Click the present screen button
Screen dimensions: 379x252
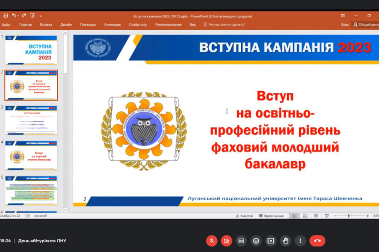click(x=271, y=241)
